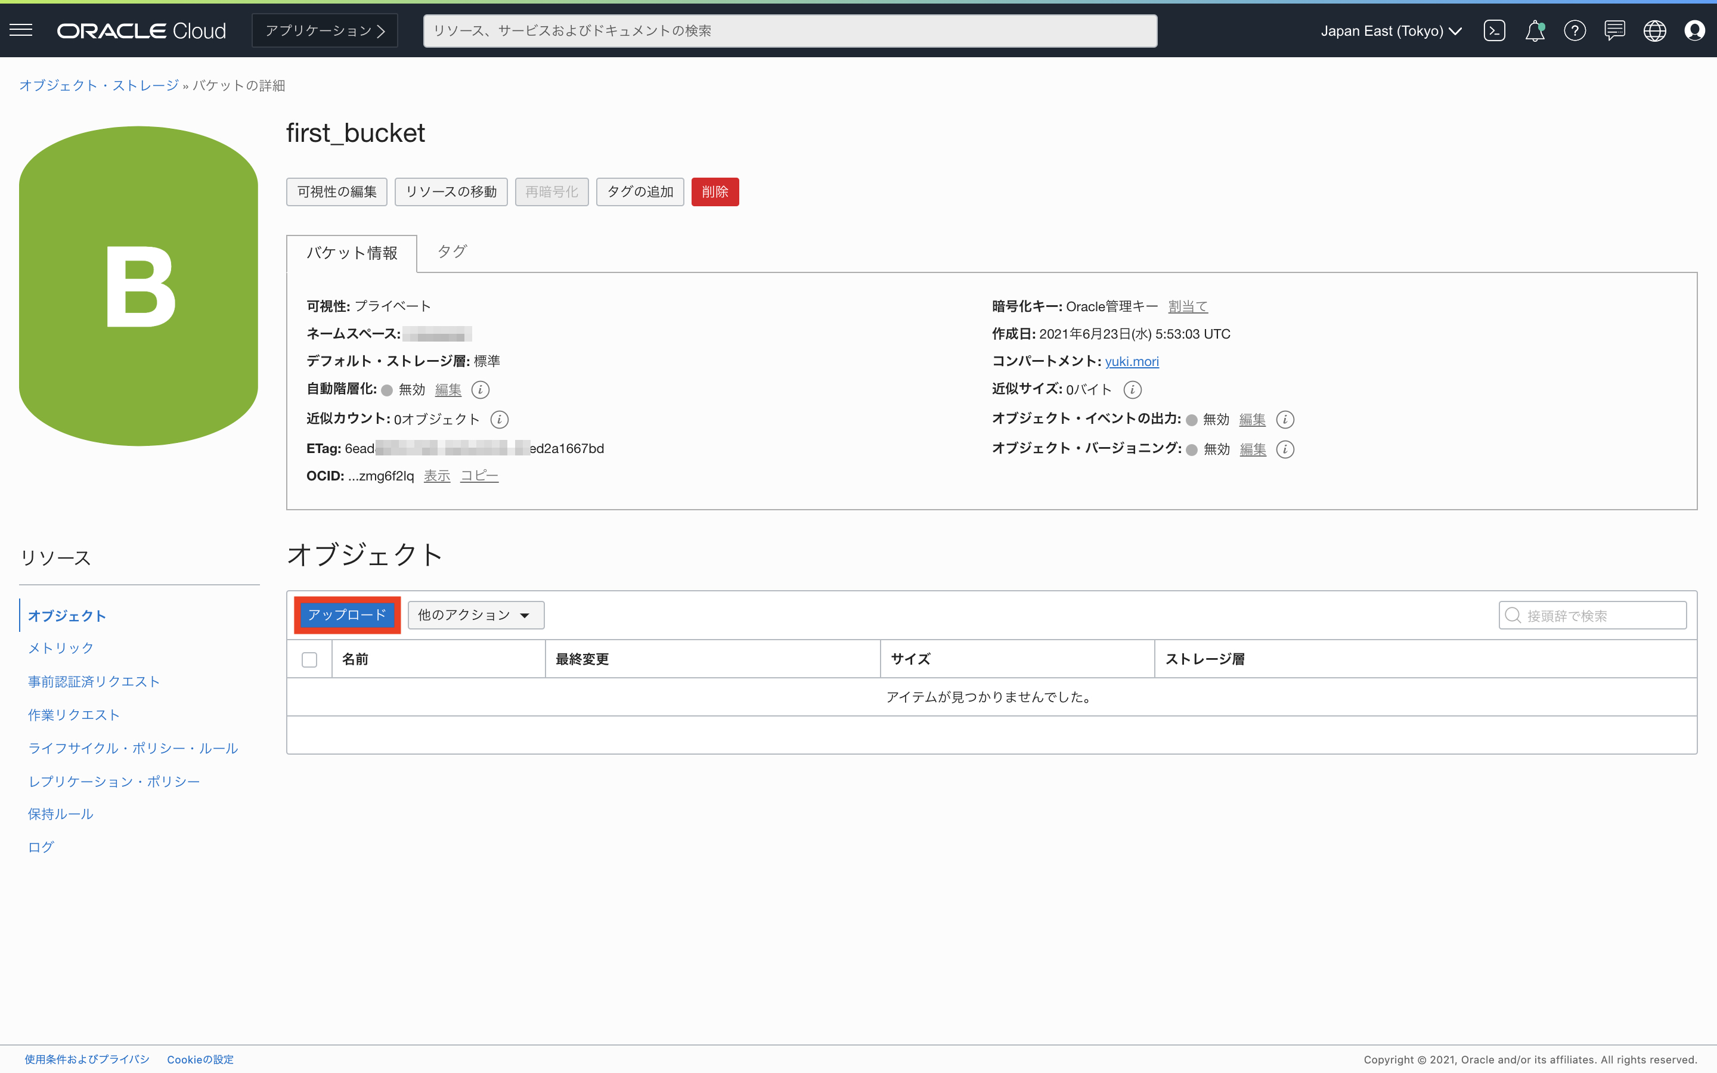Open the support chat icon
1717x1073 pixels.
tap(1615, 30)
